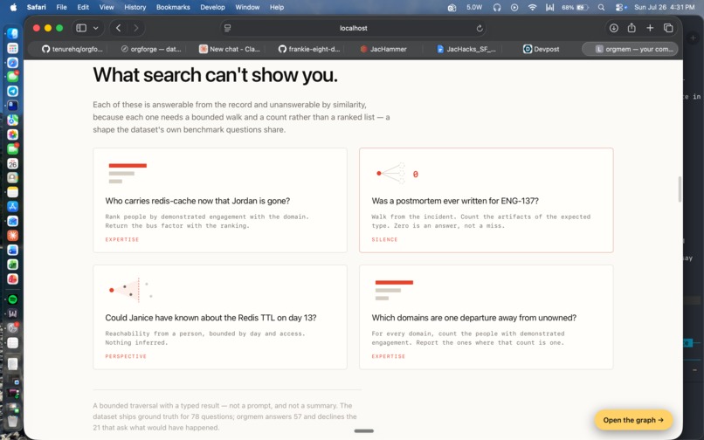Click the Sun Jul 26 4:31 PM clock
Screen dimensions: 704x440
pos(664,7)
